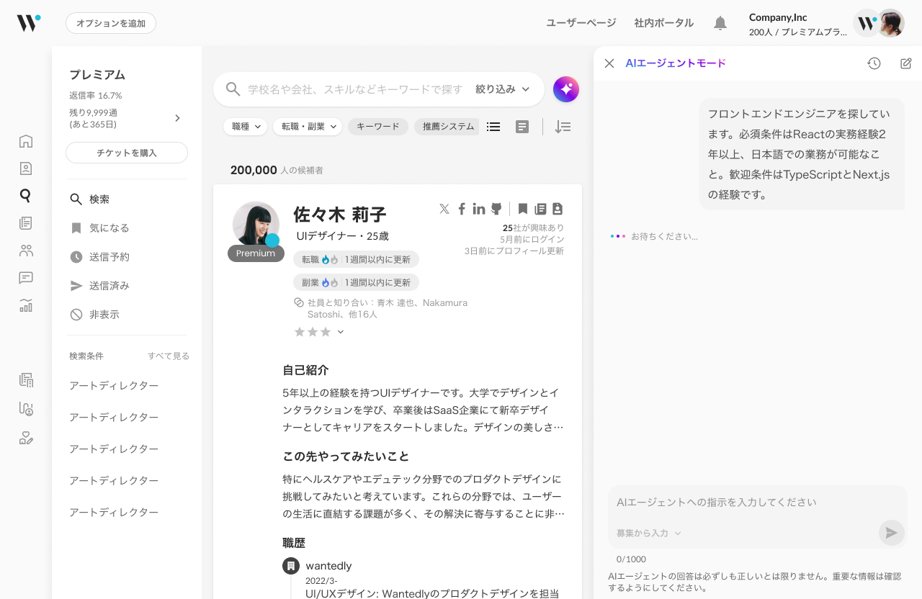Open candidate's GitHub profile icon
Viewport: 922px width, 599px height.
click(x=496, y=209)
